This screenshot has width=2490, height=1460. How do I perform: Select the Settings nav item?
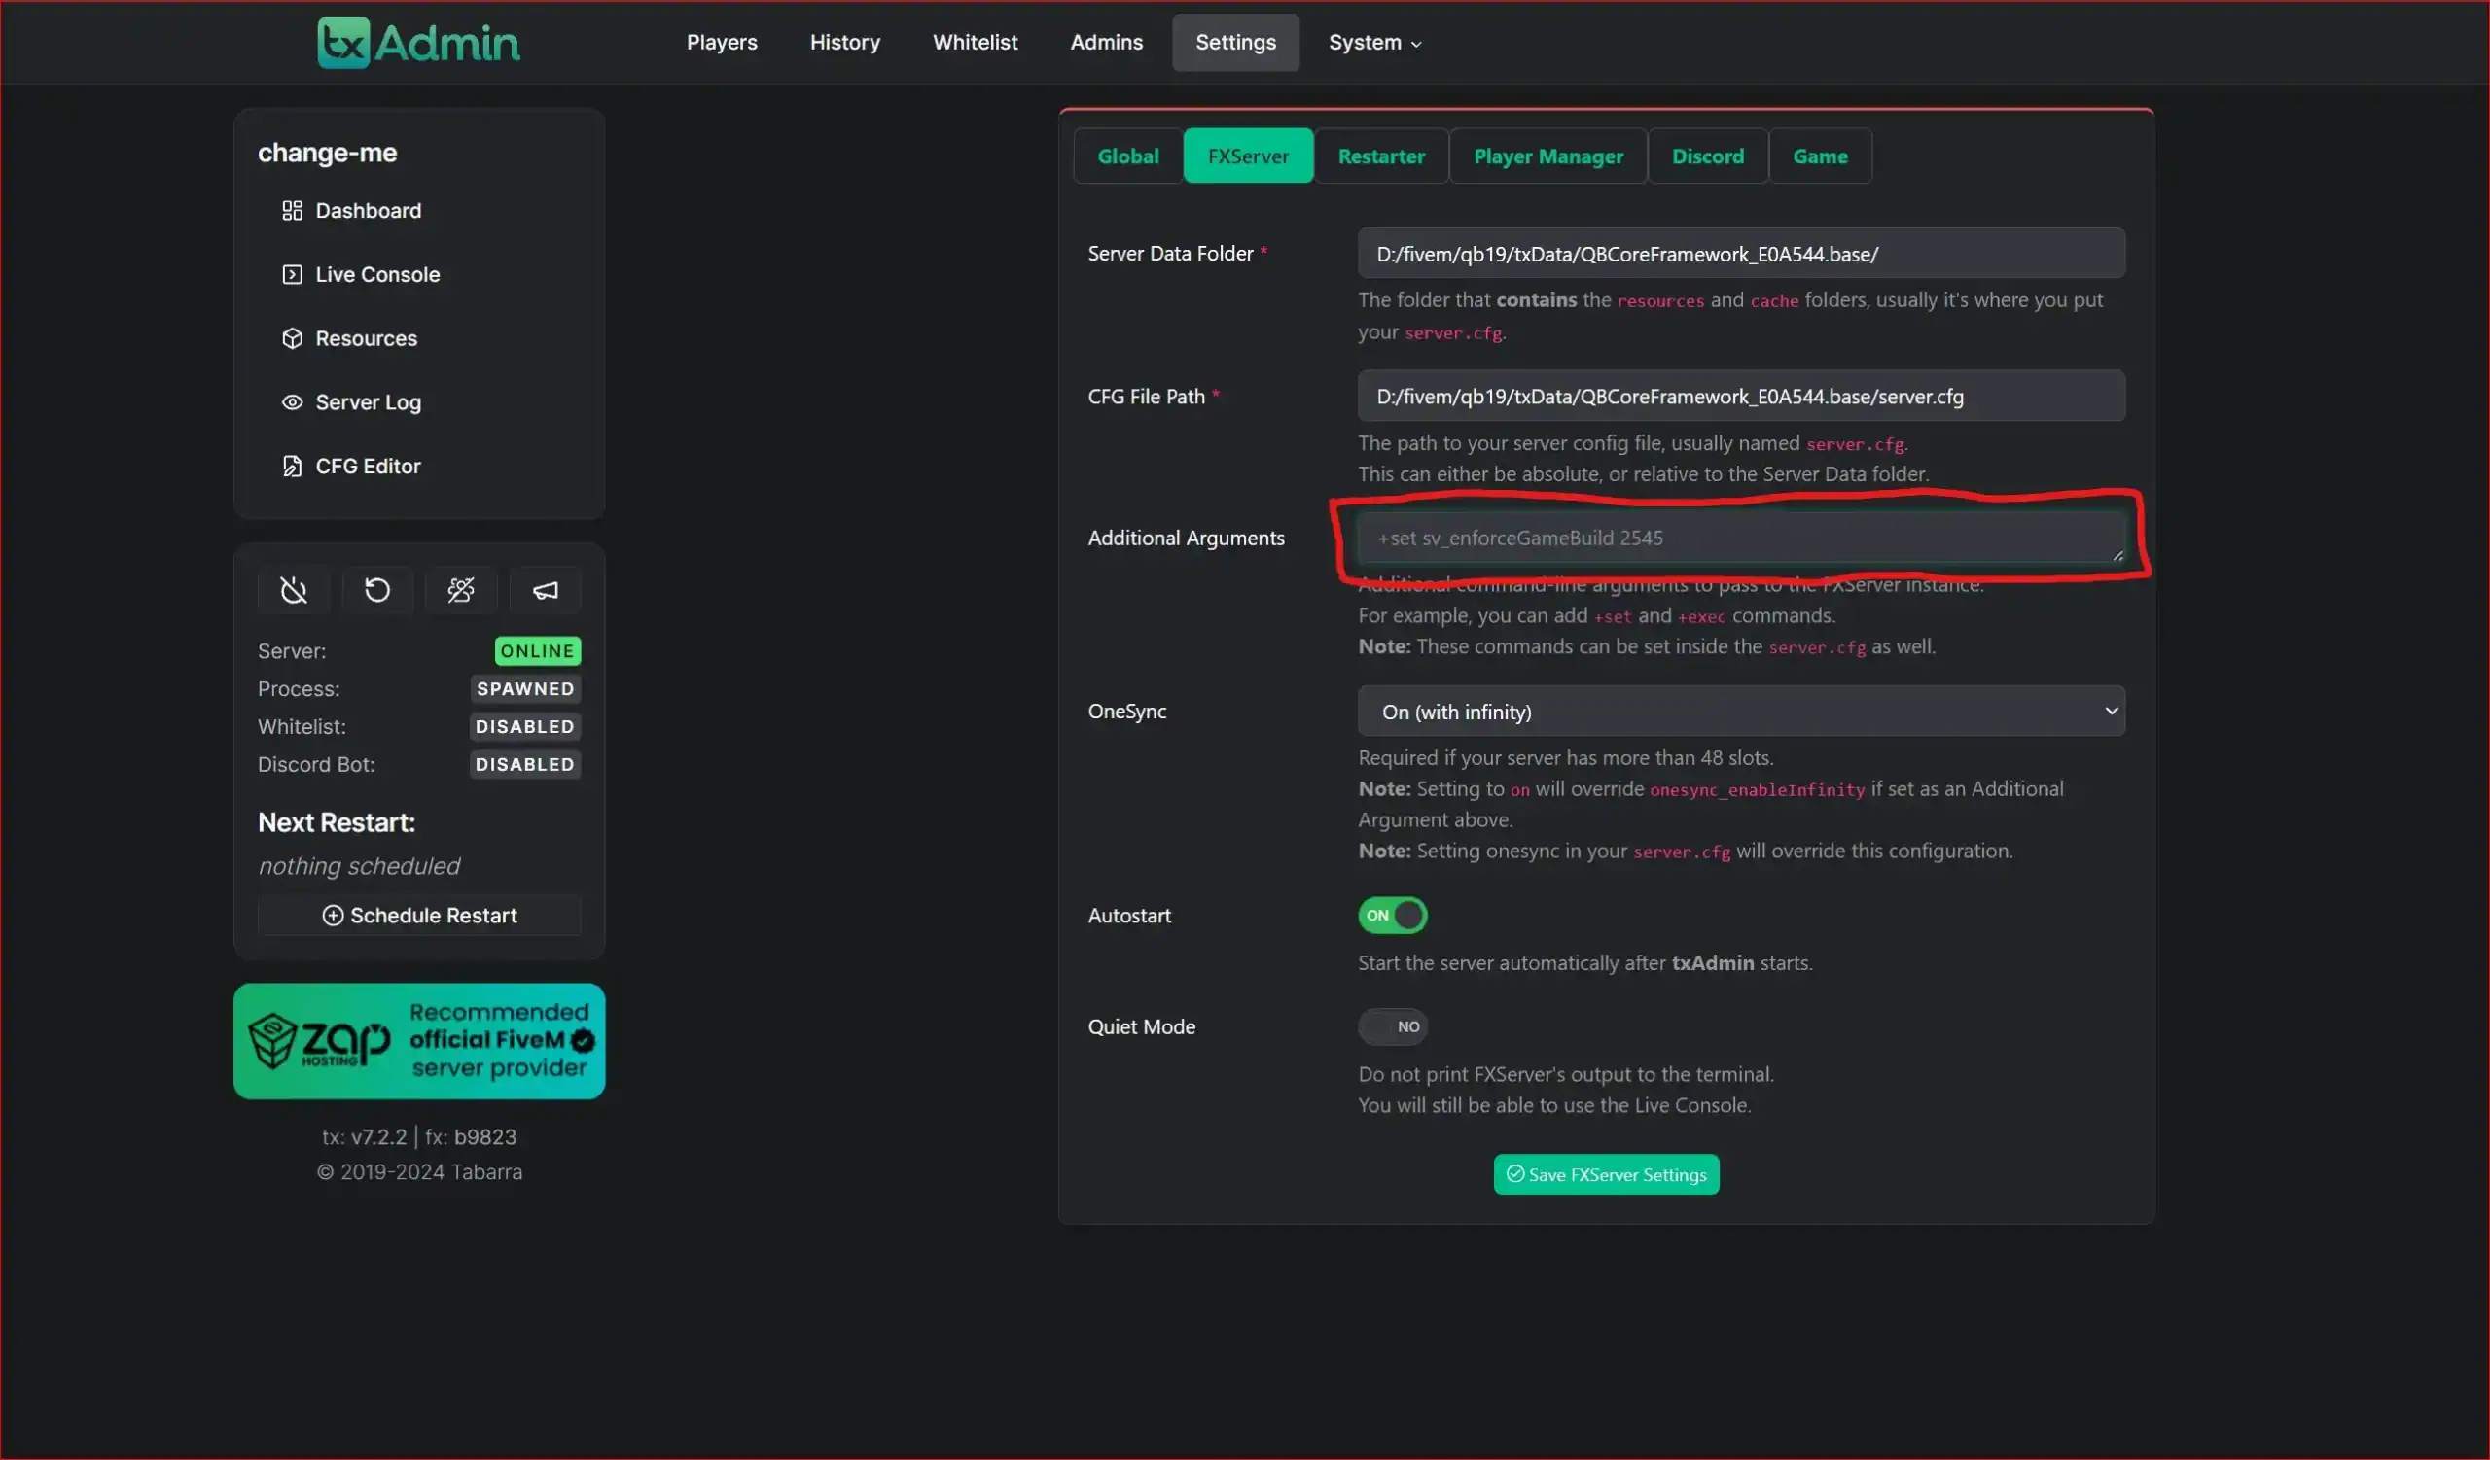(1235, 43)
